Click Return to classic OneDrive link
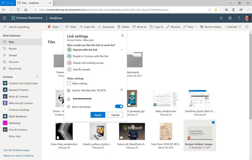The image size is (252, 160). point(19,156)
